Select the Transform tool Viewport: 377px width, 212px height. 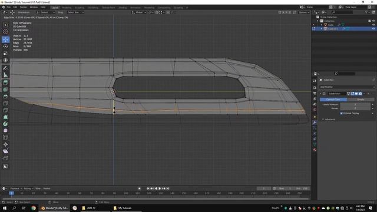(x=5, y=60)
